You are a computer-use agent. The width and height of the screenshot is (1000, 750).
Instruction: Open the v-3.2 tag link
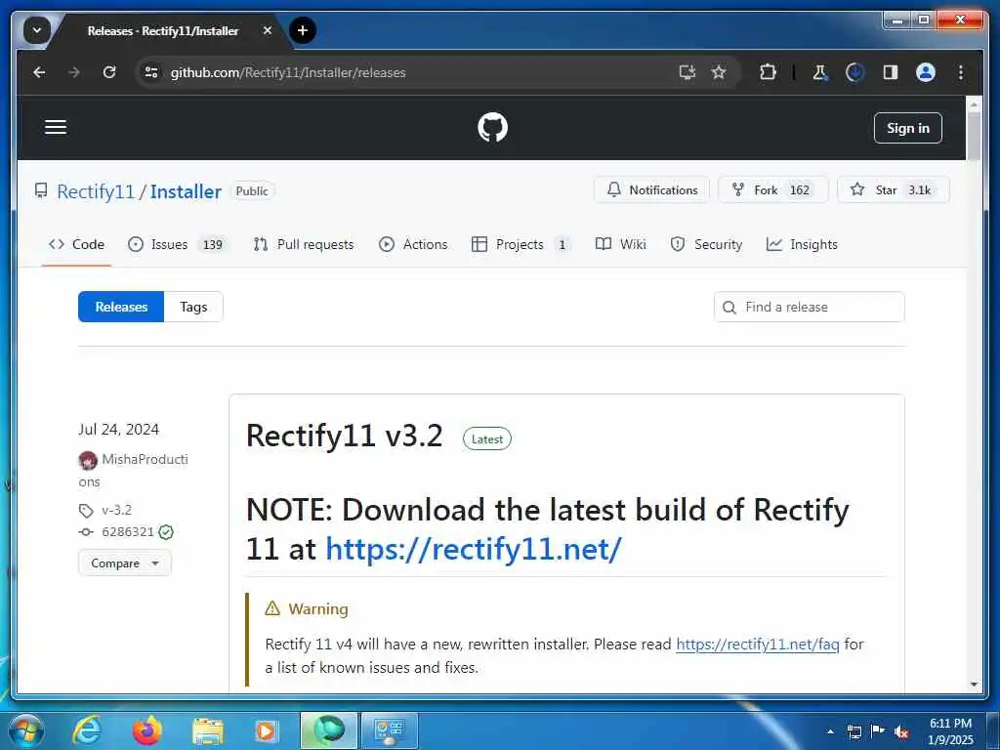pyautogui.click(x=117, y=510)
